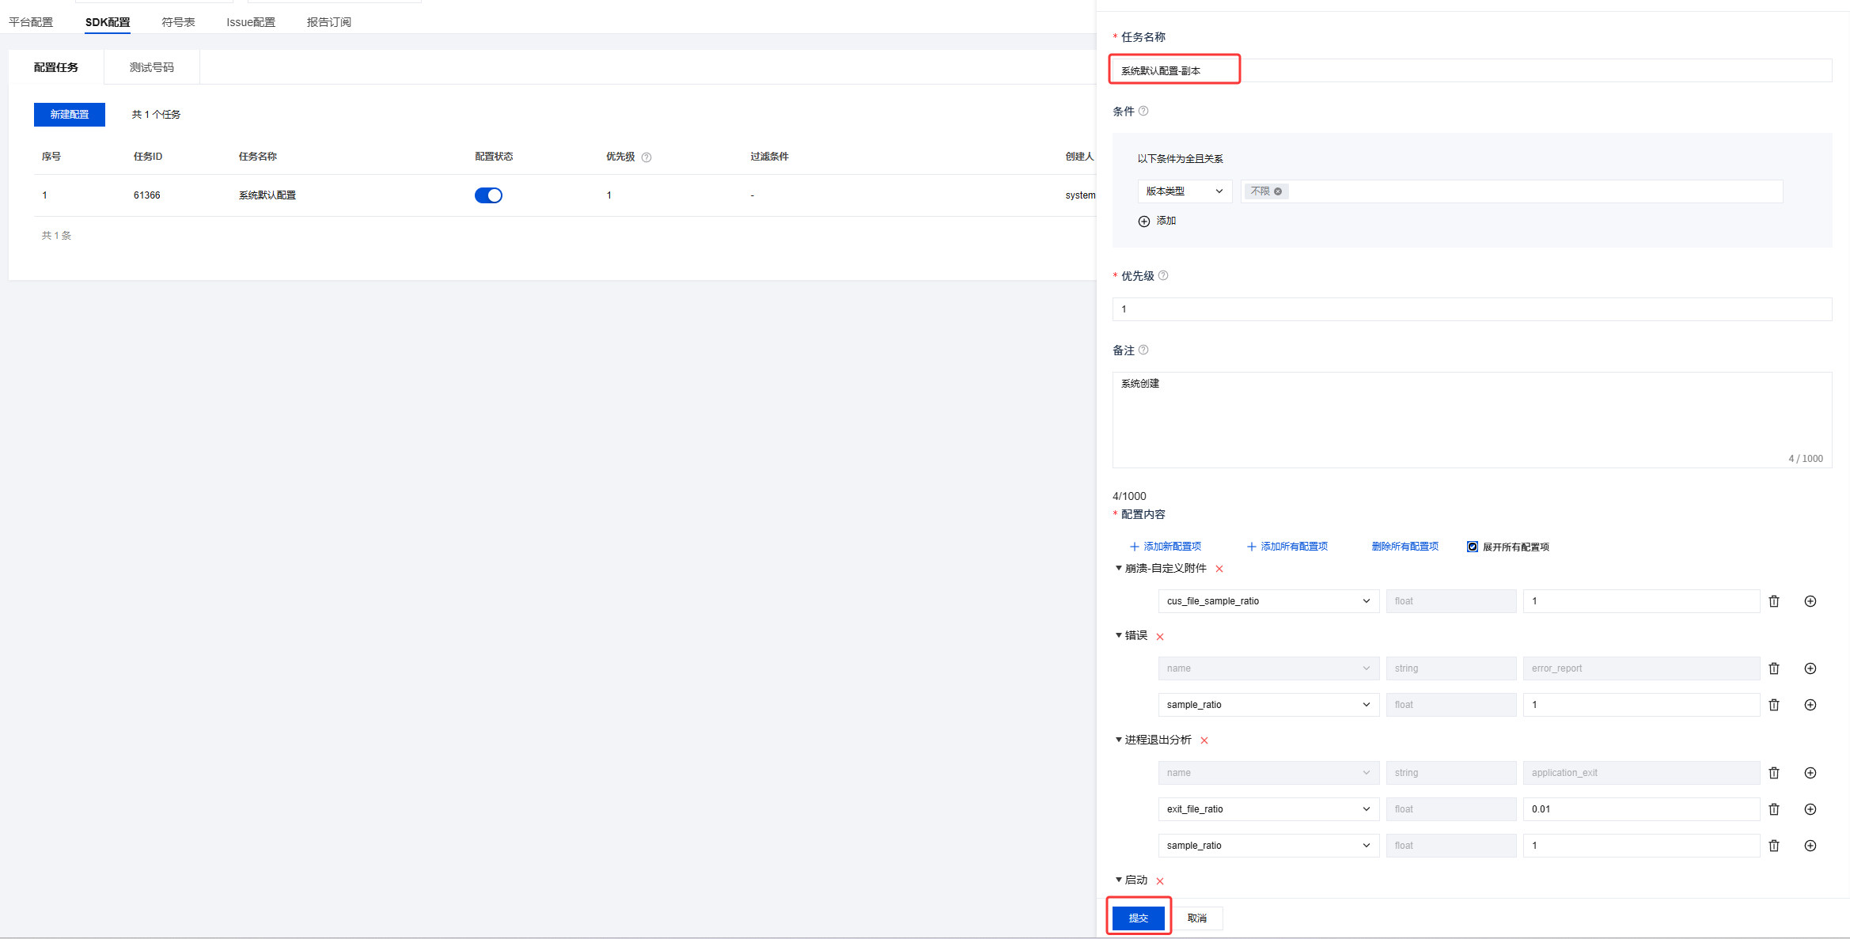This screenshot has height=939, width=1850.
Task: Remove the 启动 section with red X
Action: click(x=1160, y=881)
